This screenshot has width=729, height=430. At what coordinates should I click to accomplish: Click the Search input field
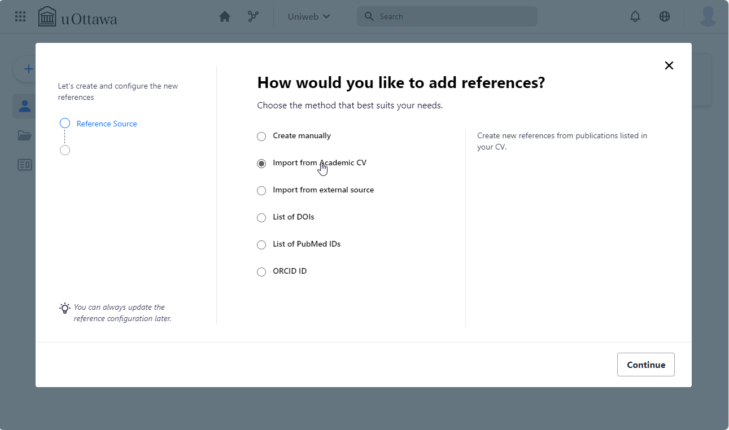[447, 16]
